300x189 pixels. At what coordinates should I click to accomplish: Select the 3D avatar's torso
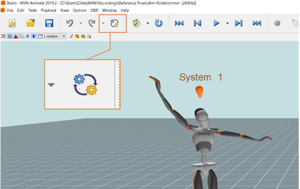point(204,140)
